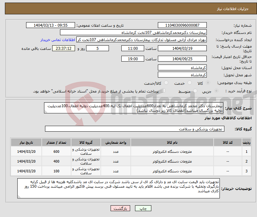Click the کد کالا column header
This screenshot has width=257, height=217.
point(228,142)
